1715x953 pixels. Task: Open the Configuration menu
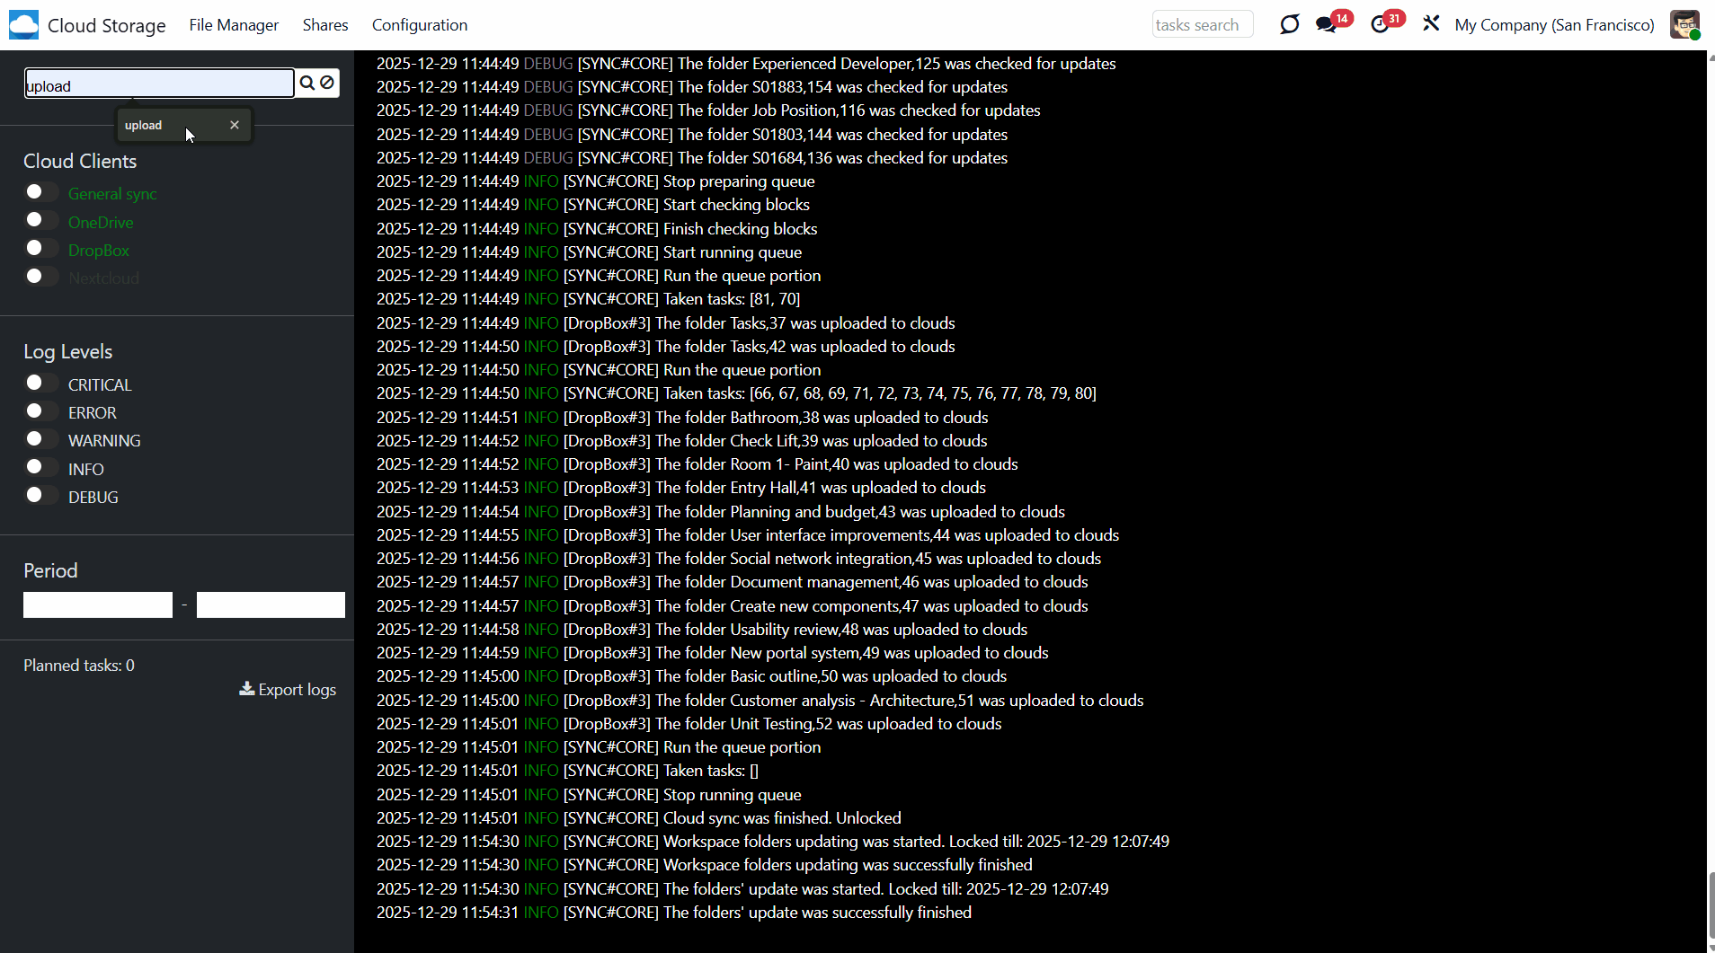[420, 25]
